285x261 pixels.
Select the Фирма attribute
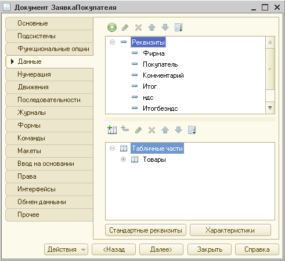[154, 53]
